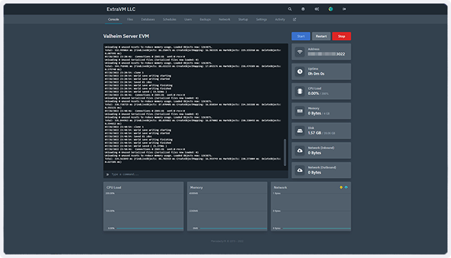Click the Restart button
The image size is (451, 258).
(x=321, y=36)
